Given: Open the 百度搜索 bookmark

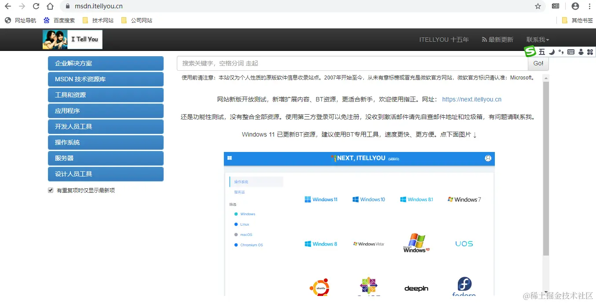Looking at the screenshot, I should click(59, 20).
